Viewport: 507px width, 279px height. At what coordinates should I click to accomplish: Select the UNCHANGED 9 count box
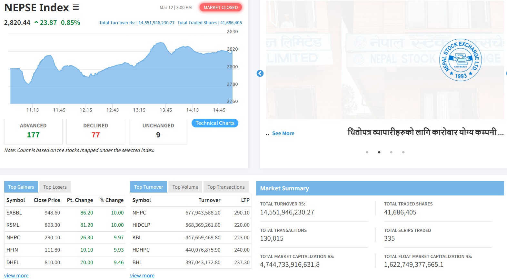[x=158, y=131]
